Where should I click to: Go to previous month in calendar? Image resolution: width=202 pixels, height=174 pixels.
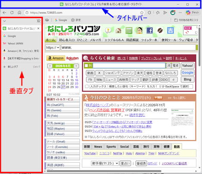(x=50, y=66)
